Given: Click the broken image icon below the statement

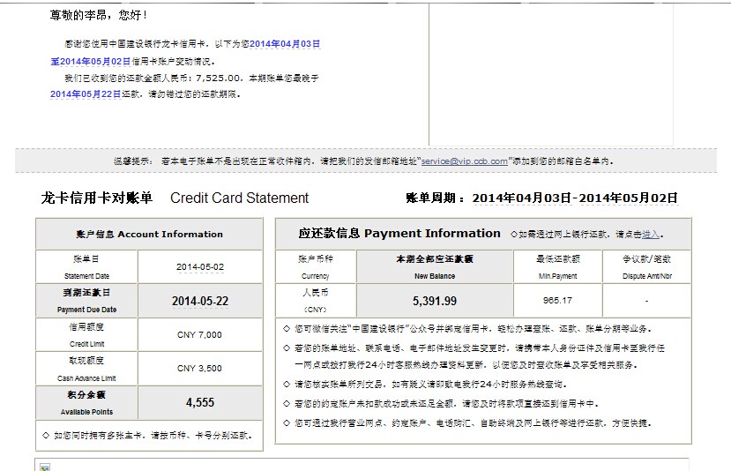Looking at the screenshot, I should pos(45,467).
